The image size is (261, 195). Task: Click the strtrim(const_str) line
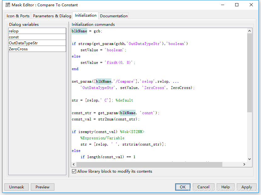pyautogui.click(x=123, y=144)
